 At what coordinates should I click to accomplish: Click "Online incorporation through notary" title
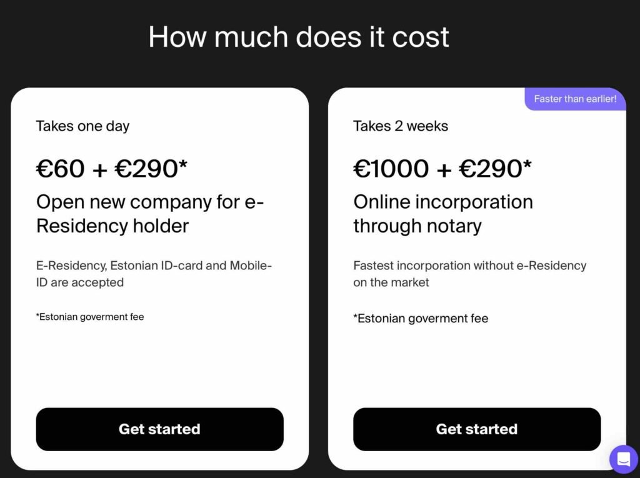pyautogui.click(x=442, y=214)
